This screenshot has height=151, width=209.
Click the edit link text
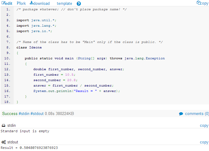point(9,3)
